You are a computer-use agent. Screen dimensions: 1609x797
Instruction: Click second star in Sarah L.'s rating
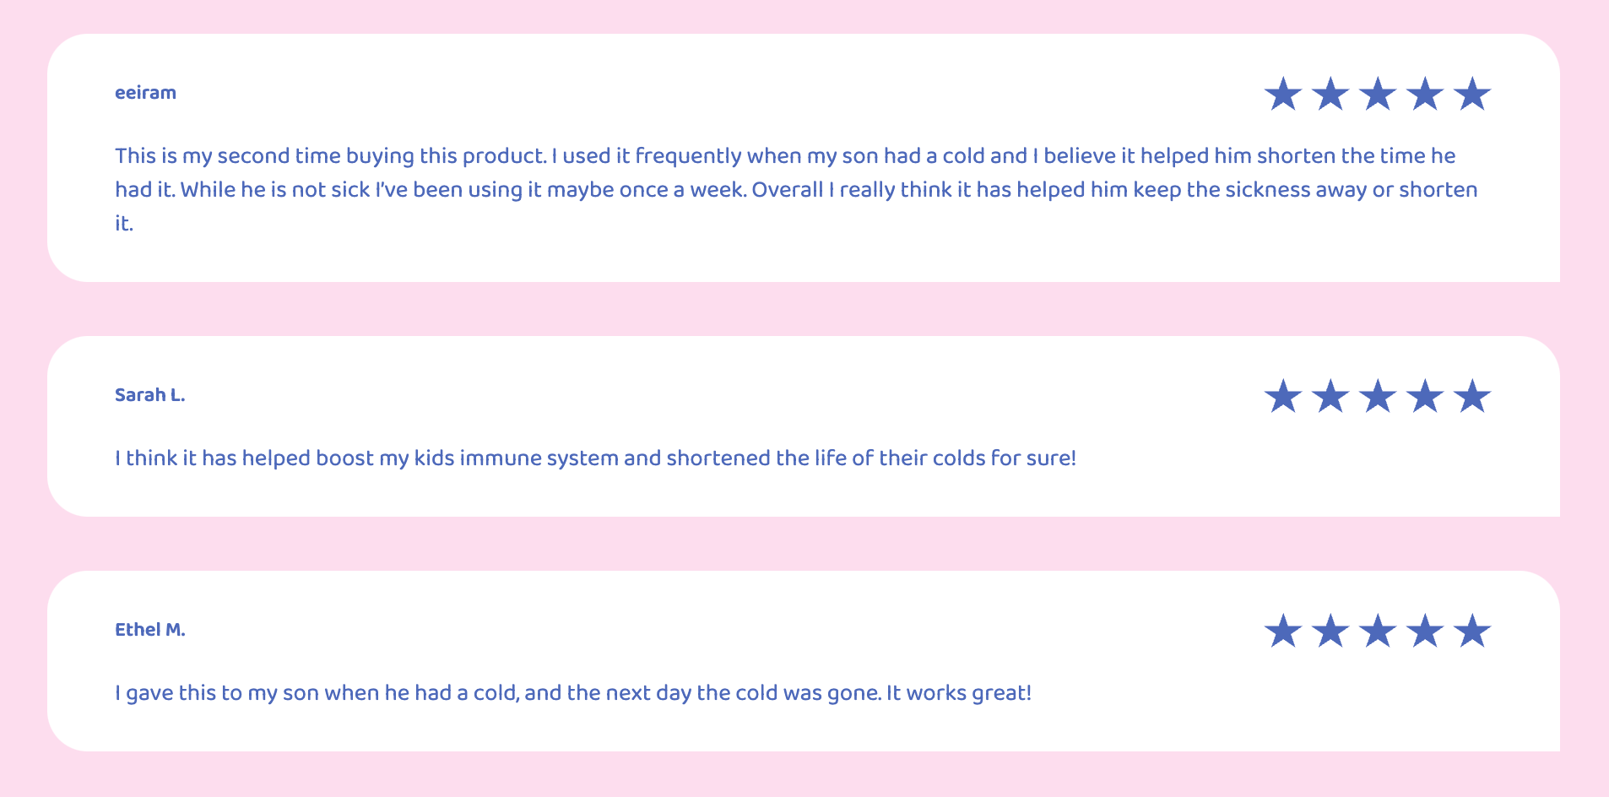point(1330,396)
